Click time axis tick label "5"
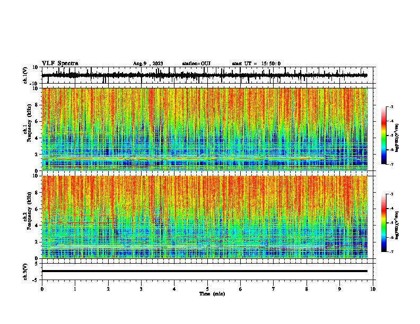Screen dimensions: 420x324 [x=207, y=289]
